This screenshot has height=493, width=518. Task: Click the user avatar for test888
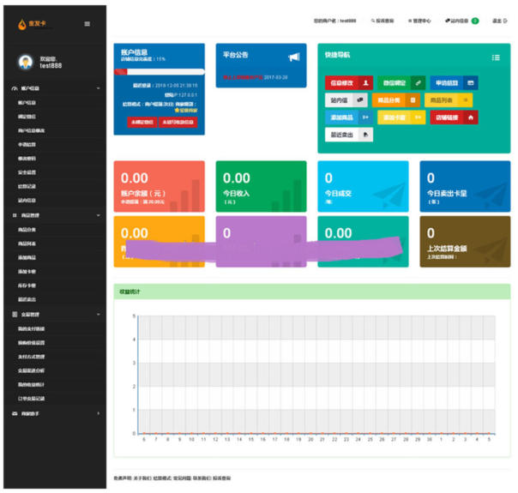click(26, 62)
